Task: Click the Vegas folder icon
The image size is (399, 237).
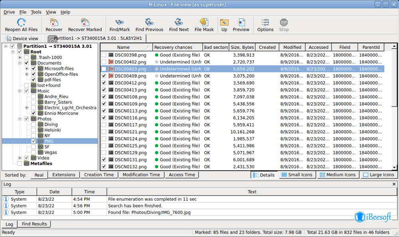Action: 41,152
